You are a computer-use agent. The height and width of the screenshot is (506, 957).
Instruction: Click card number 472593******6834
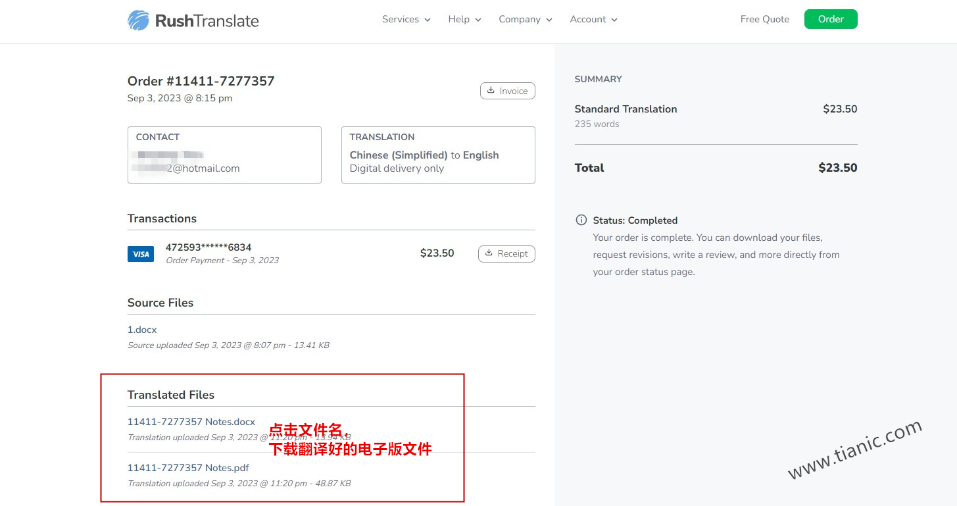[209, 247]
